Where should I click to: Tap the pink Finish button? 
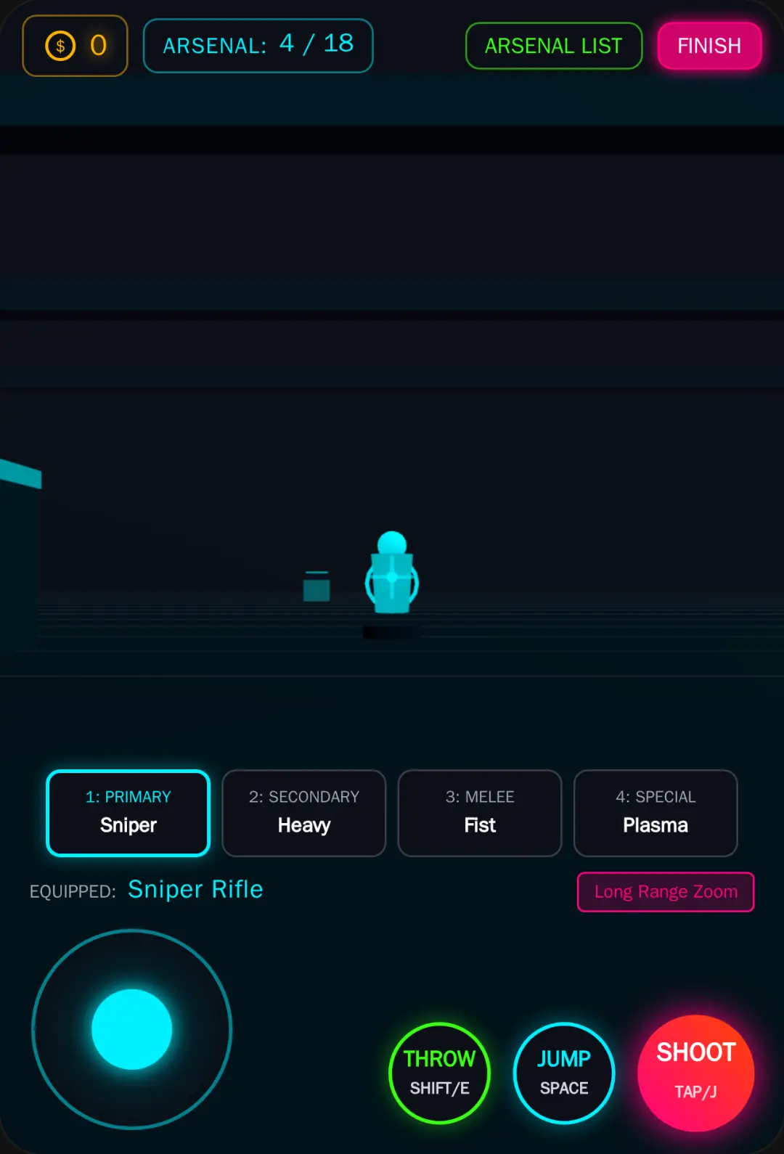coord(709,46)
